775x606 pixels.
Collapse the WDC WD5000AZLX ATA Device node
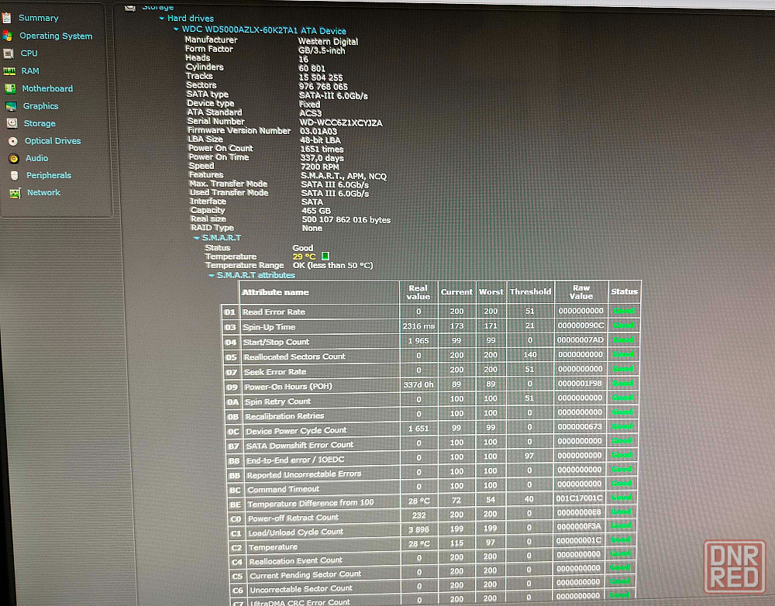coord(177,29)
